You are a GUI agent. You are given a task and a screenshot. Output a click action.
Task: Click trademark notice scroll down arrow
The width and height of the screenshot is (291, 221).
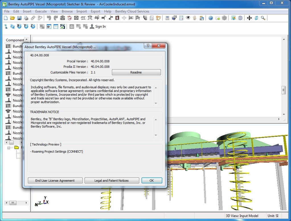156,135
